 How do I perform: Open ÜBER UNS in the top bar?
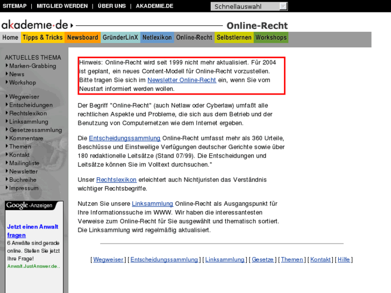click(x=112, y=6)
